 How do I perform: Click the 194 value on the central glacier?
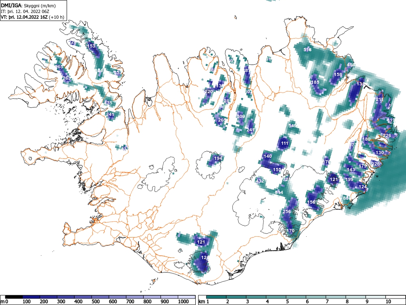[x=218, y=158]
